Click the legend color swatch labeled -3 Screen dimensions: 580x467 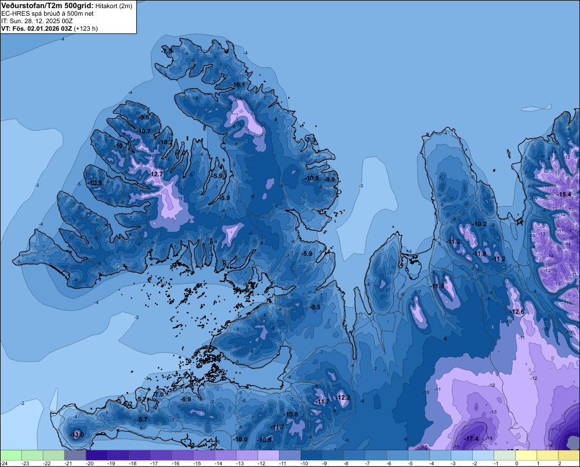(x=462, y=455)
